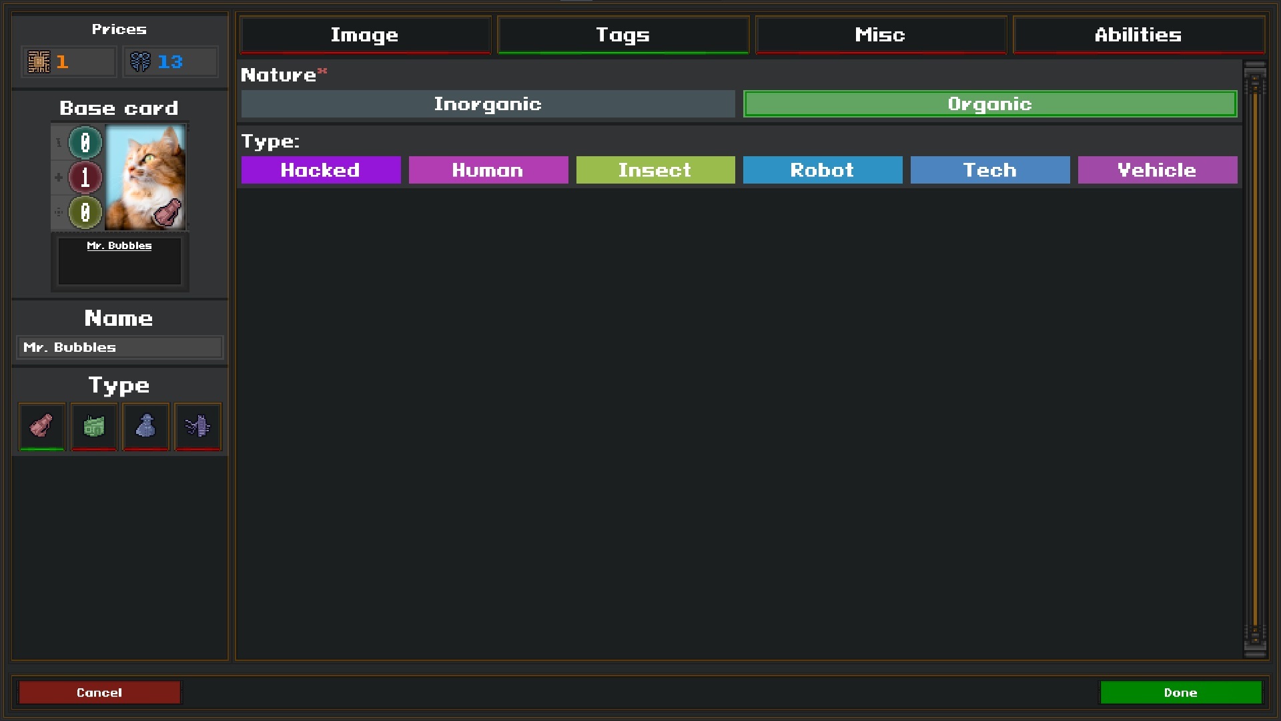Screen dimensions: 1281x721
Task: Click the circuit chip price icon
Action: 39,62
